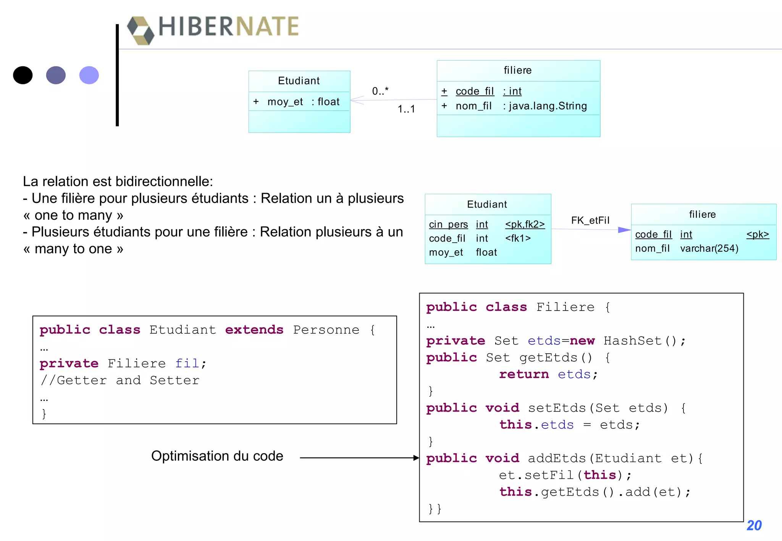Click the dark purple circle
The height and width of the screenshot is (541, 782).
click(56, 75)
